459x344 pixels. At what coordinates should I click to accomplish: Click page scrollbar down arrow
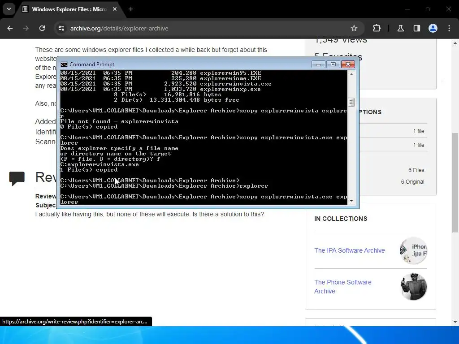pos(455,322)
